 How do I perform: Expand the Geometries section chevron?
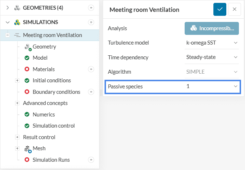(x=8, y=8)
